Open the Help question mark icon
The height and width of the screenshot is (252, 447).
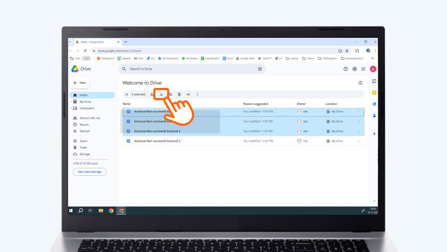click(x=346, y=69)
